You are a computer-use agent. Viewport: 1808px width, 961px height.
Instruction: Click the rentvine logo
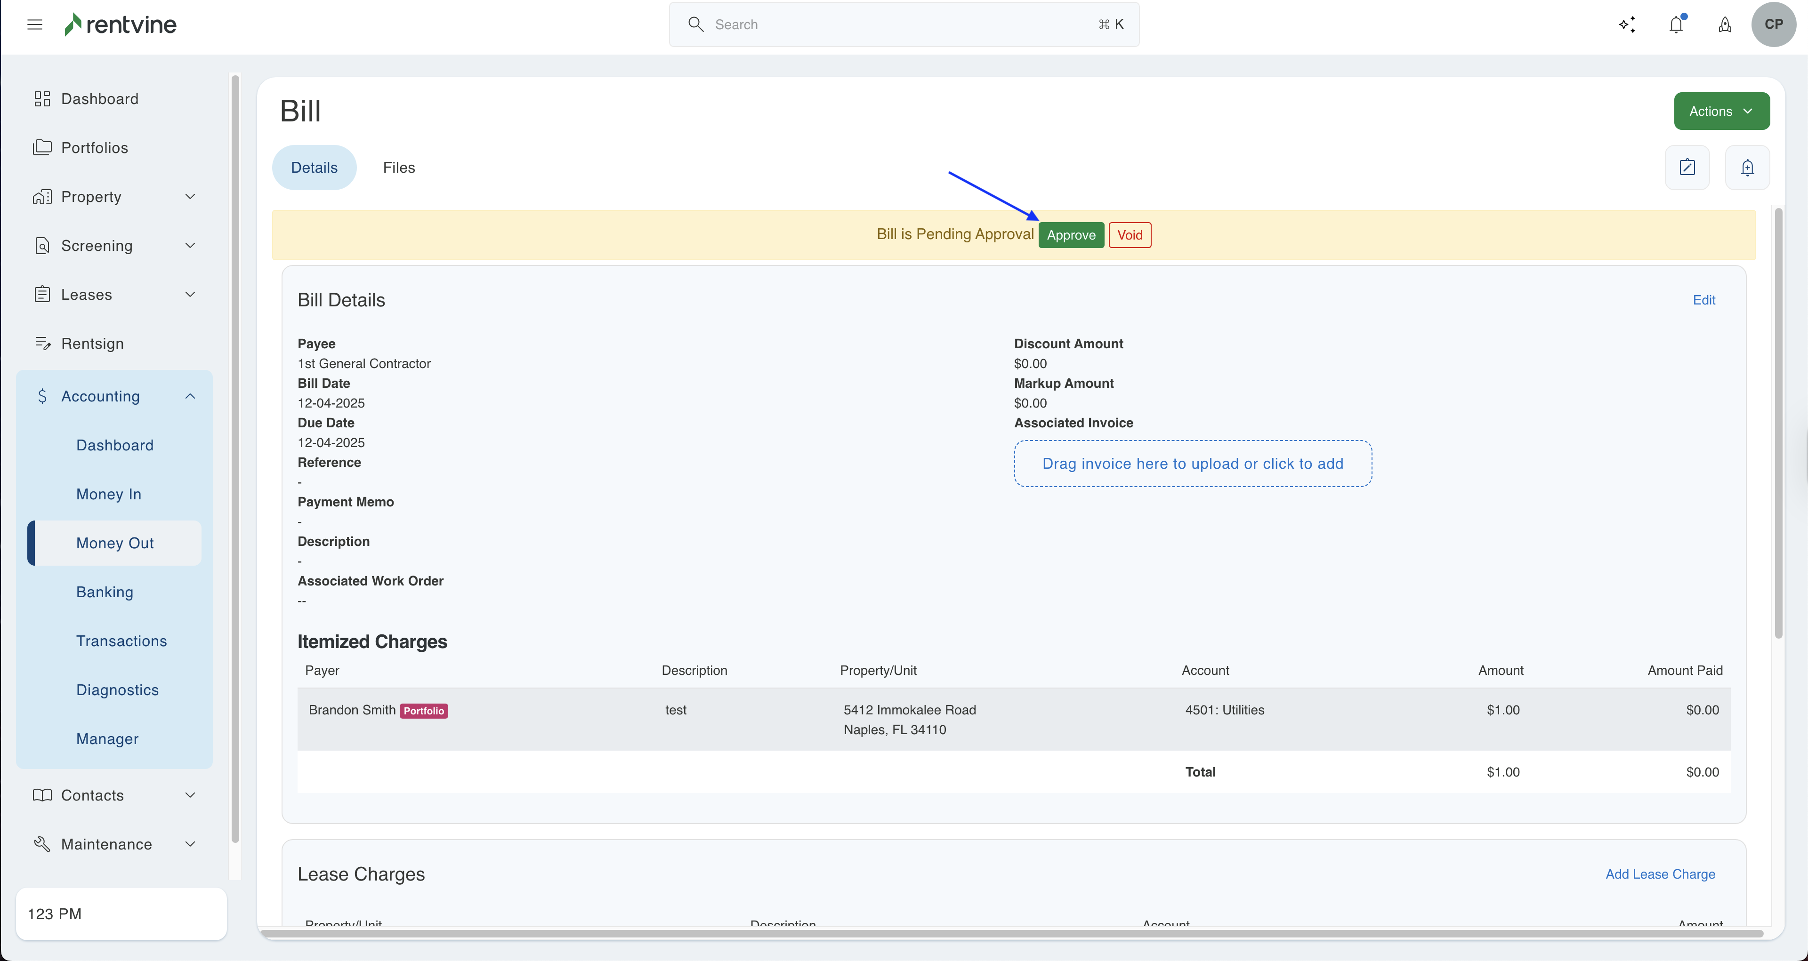click(x=120, y=24)
